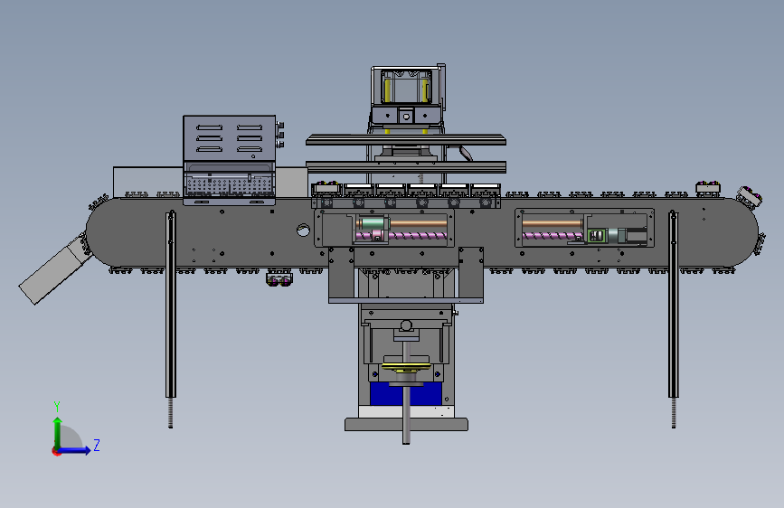This screenshot has width=784, height=508.
Task: Select the yellow disc on the center vertical shaft
Action: [406, 367]
